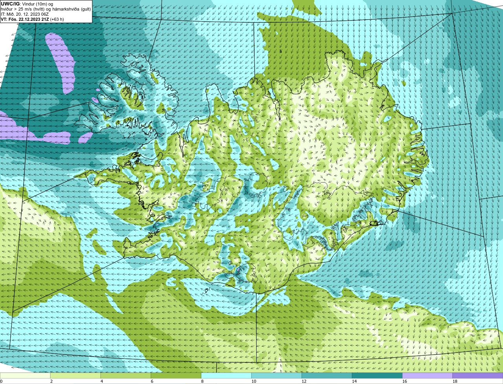The image size is (503, 384).
Task: Click the legend scale label '14'
Action: pyautogui.click(x=354, y=381)
